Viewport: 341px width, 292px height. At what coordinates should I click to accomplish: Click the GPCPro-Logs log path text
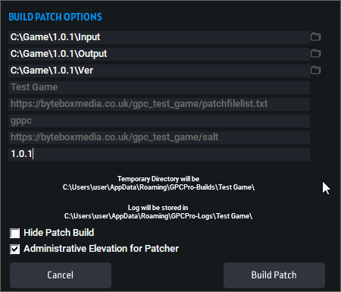(x=158, y=216)
